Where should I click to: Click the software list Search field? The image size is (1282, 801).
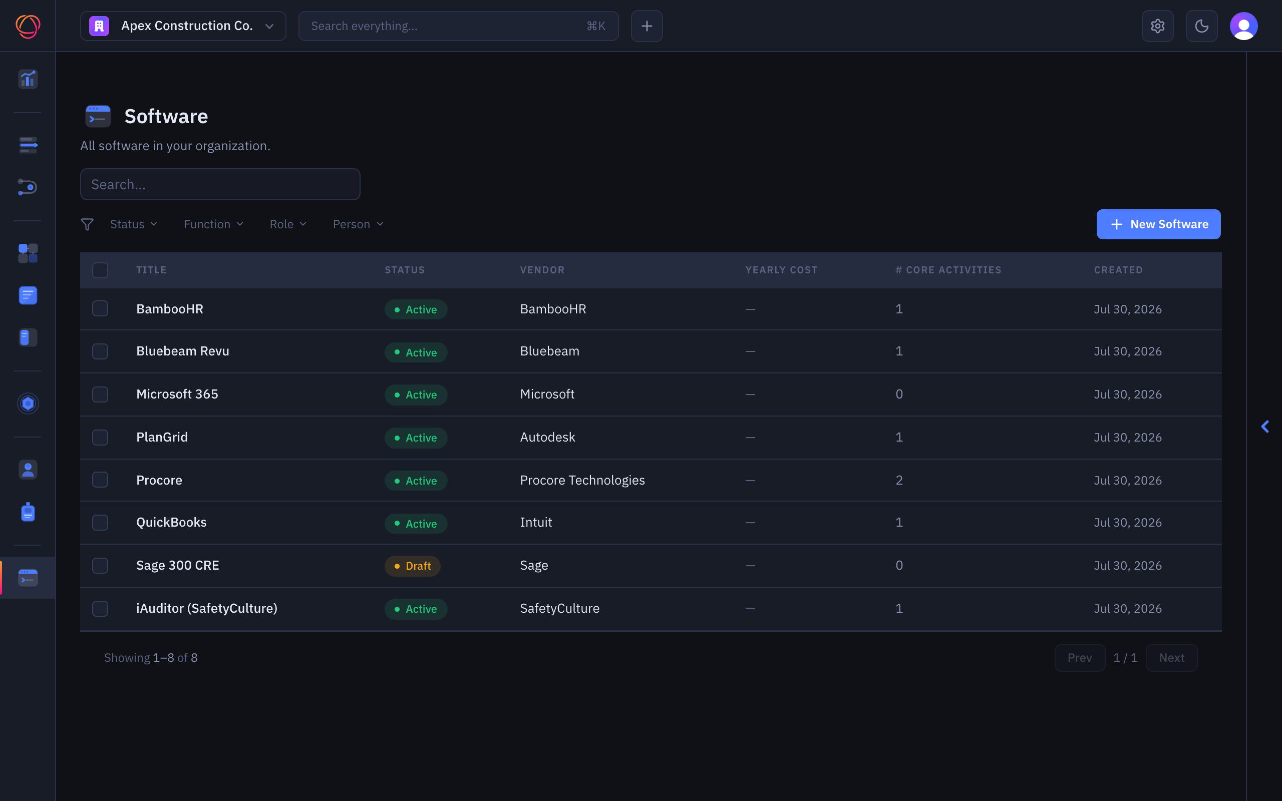[x=220, y=184]
